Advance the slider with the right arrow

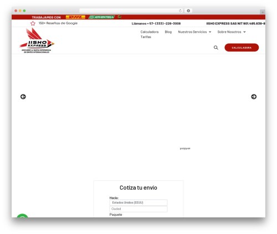coord(254,97)
